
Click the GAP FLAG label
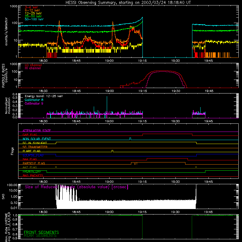click(30, 135)
